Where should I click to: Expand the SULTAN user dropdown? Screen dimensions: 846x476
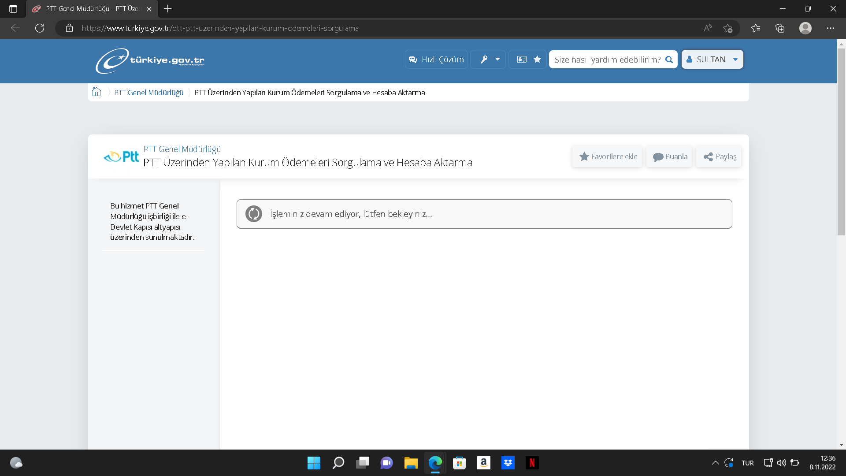pyautogui.click(x=712, y=59)
